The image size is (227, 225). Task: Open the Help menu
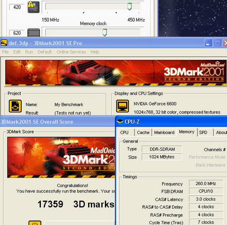click(x=95, y=52)
